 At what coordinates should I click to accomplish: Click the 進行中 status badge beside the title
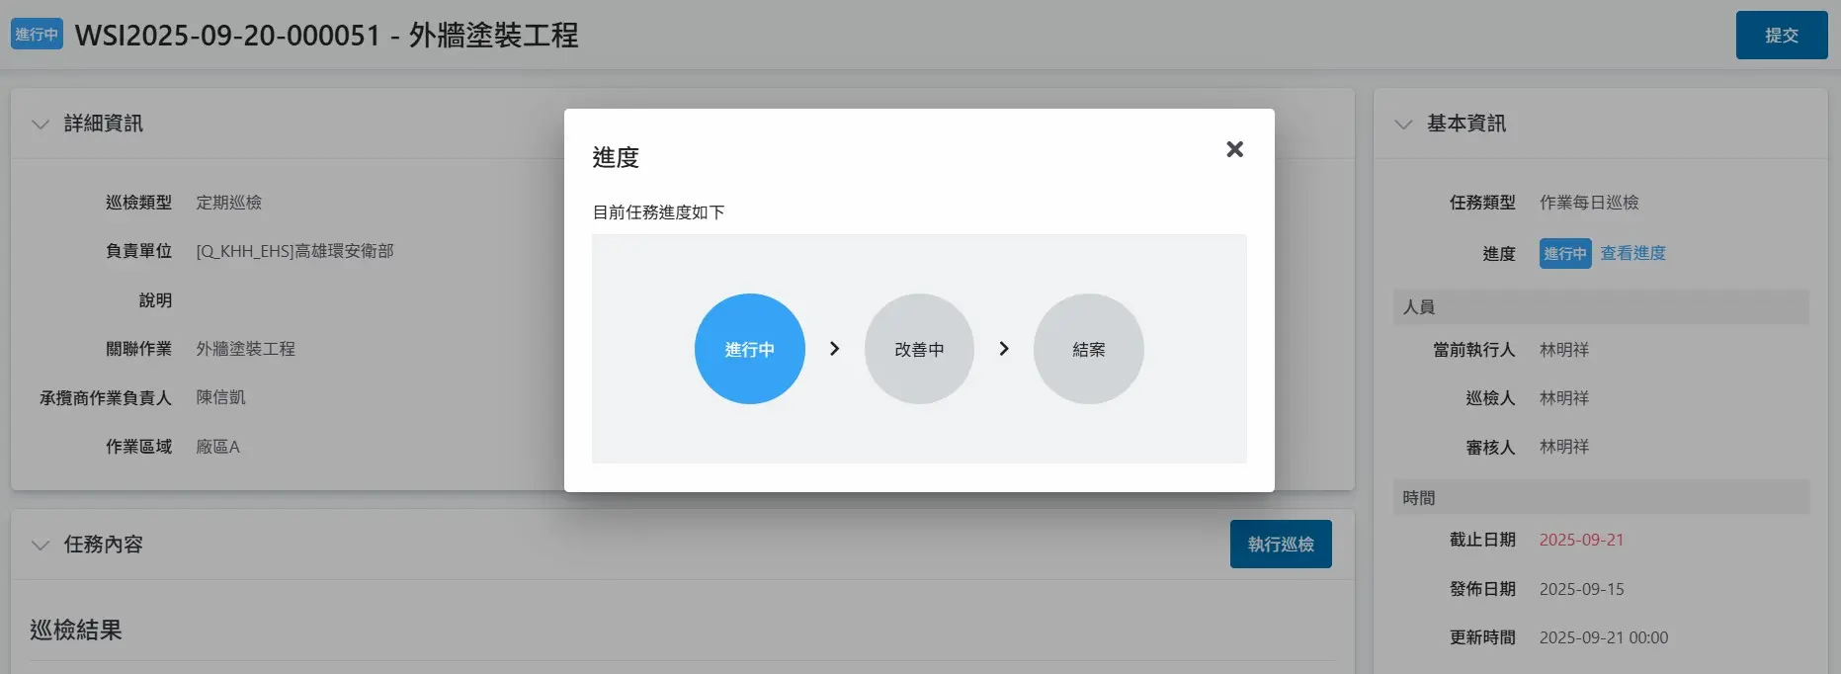click(x=37, y=35)
